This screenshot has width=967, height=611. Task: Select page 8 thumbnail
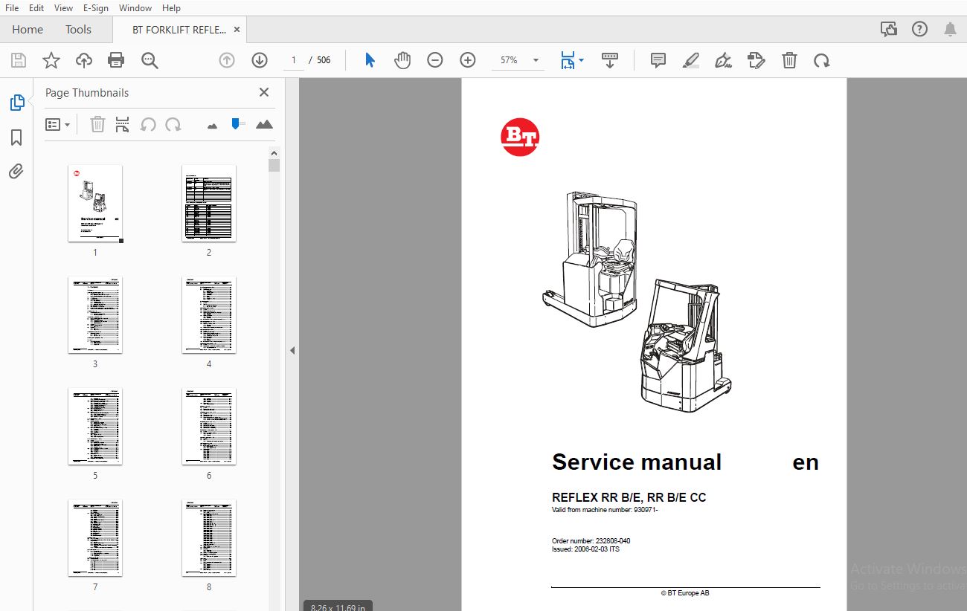coord(209,538)
